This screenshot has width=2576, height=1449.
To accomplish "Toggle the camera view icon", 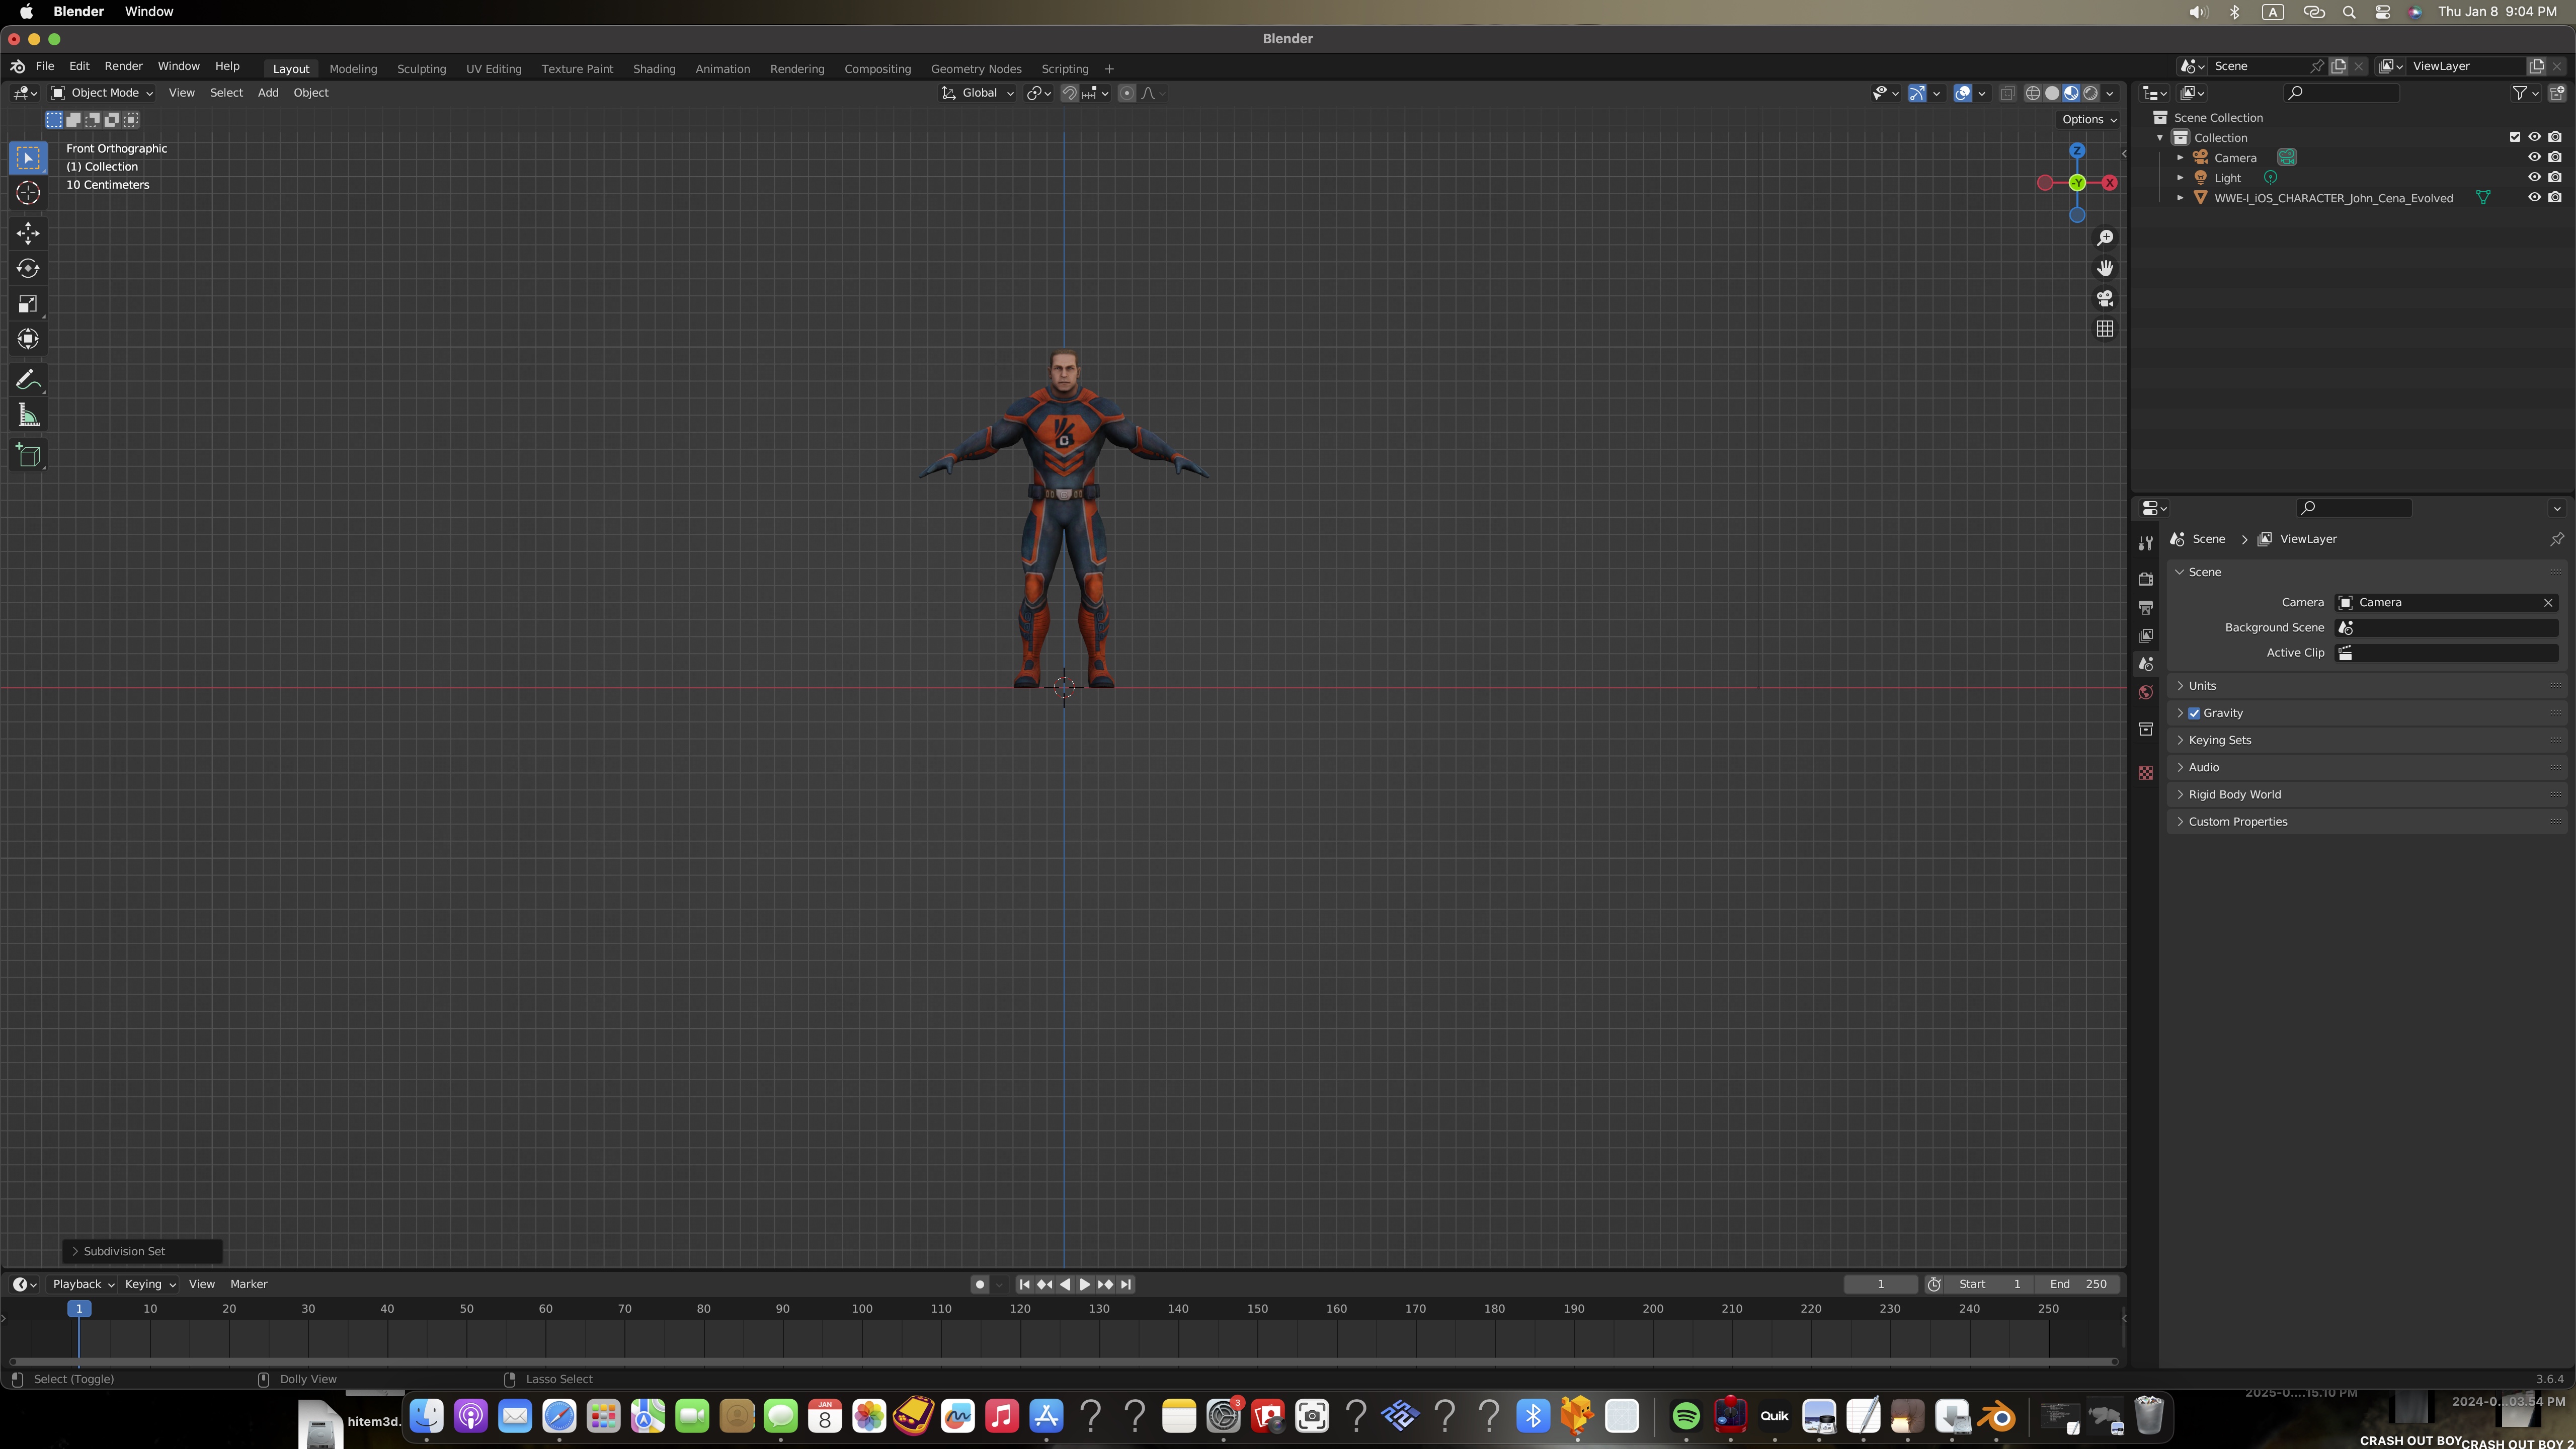I will [x=2105, y=298].
